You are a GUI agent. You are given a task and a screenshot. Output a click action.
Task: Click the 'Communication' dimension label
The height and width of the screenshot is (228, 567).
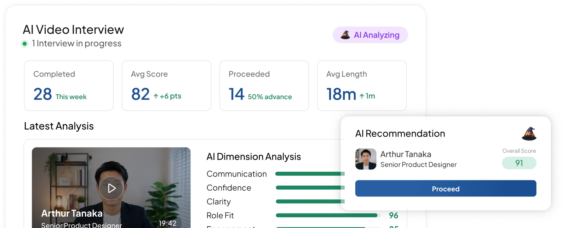[237, 174]
